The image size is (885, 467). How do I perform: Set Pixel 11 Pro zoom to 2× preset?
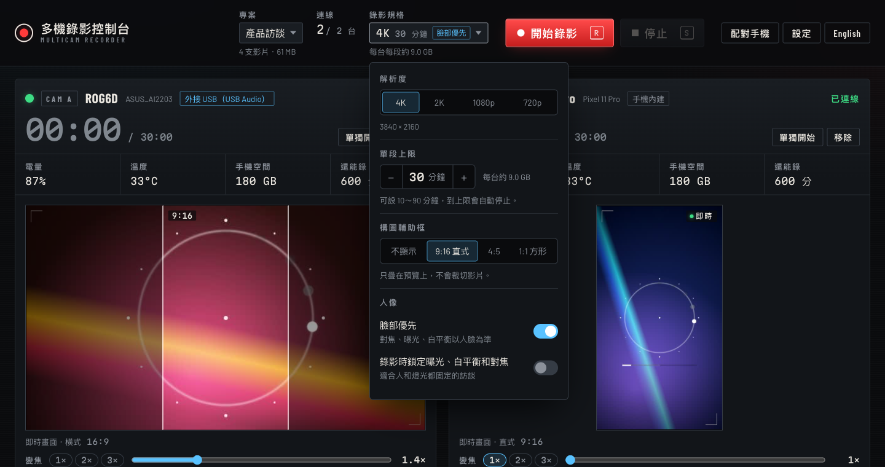click(521, 460)
